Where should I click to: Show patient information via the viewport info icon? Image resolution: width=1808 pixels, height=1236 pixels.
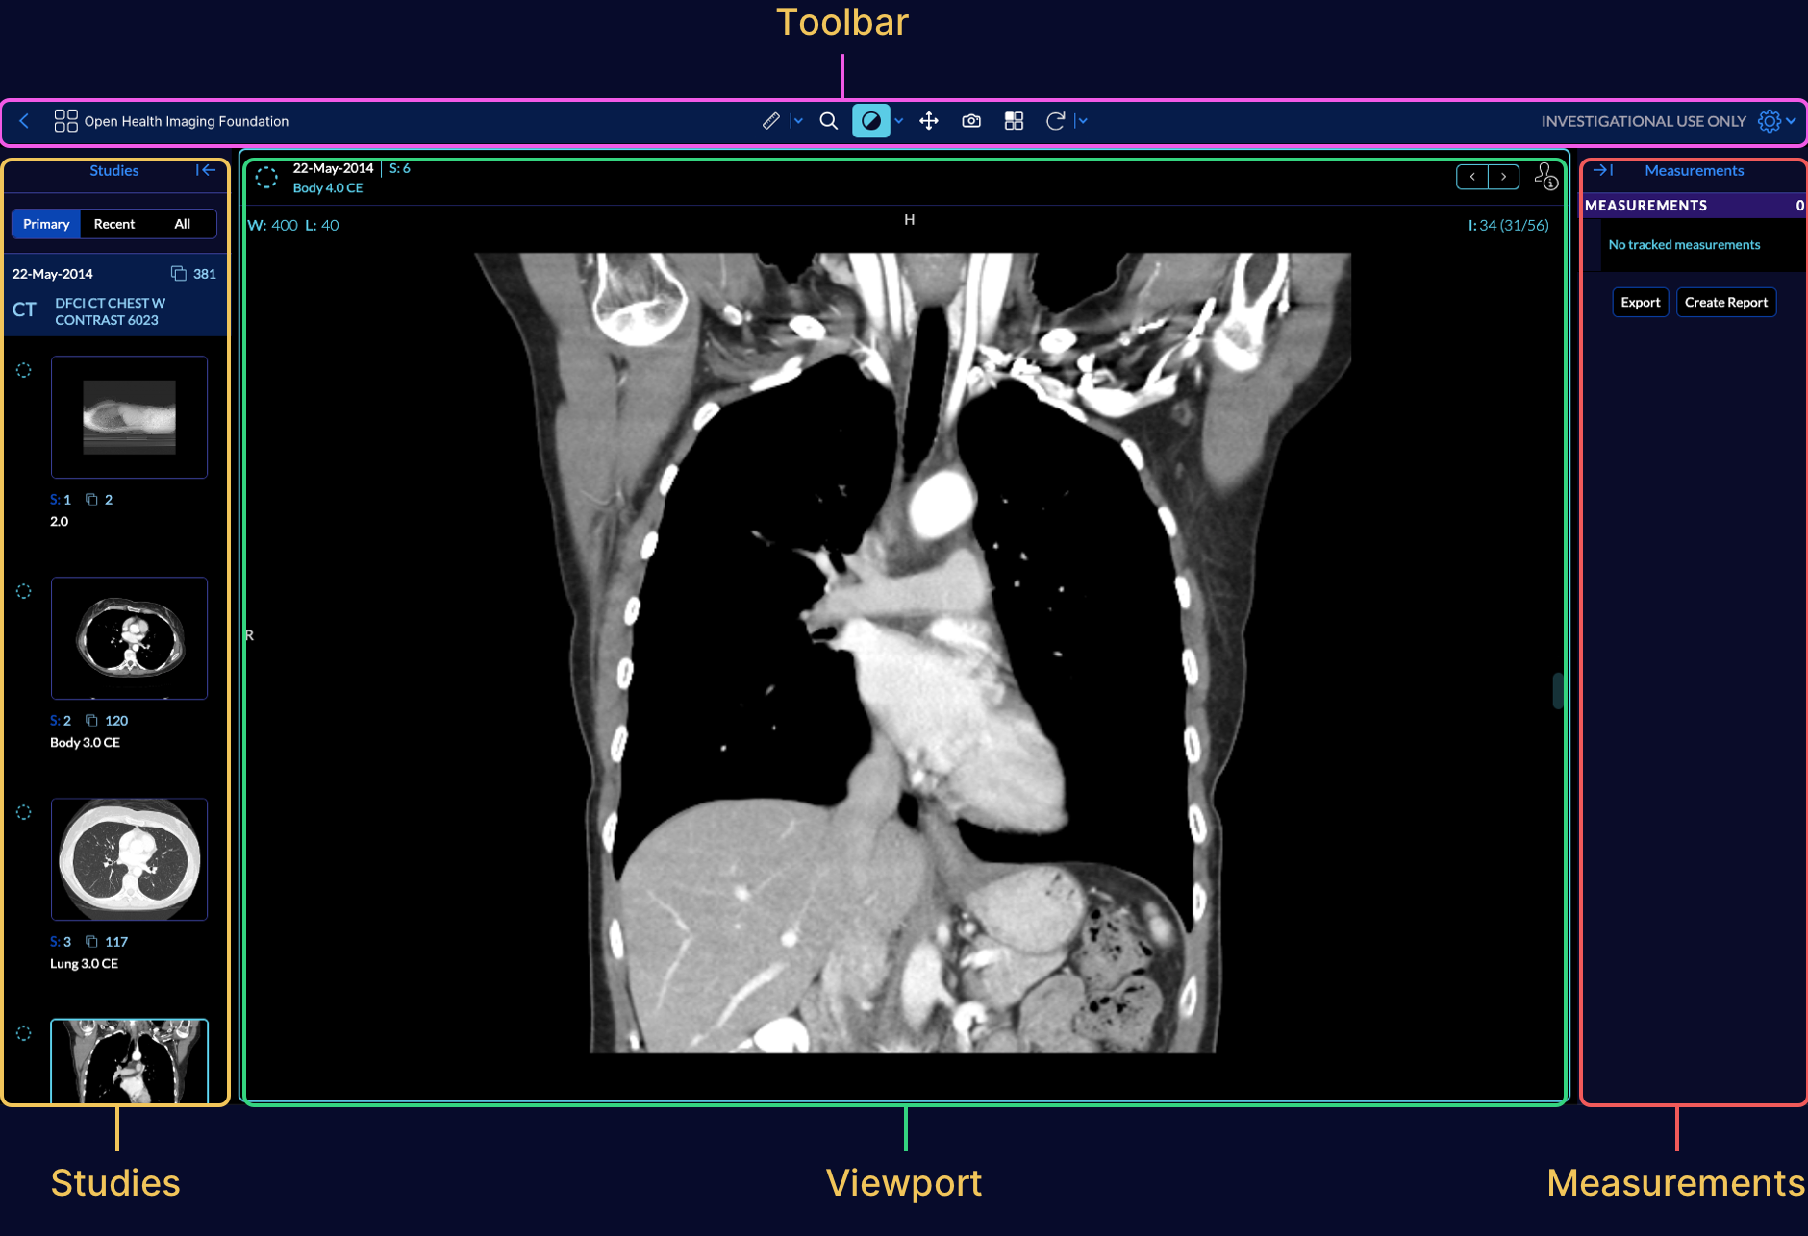click(x=1547, y=177)
